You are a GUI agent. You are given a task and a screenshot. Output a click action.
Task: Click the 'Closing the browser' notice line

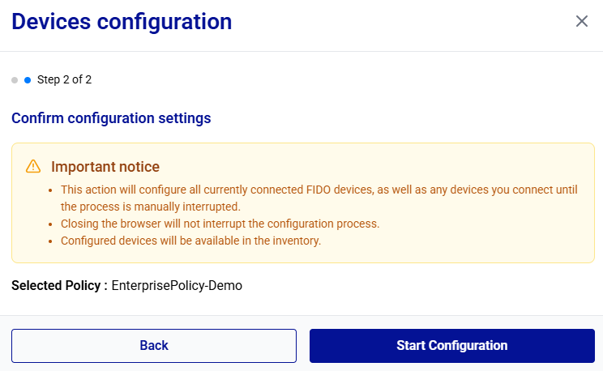220,224
